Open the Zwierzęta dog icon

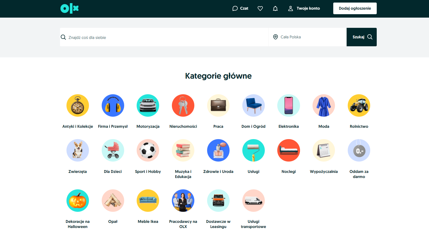click(x=78, y=150)
